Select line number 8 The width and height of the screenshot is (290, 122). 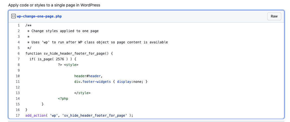point(19,65)
